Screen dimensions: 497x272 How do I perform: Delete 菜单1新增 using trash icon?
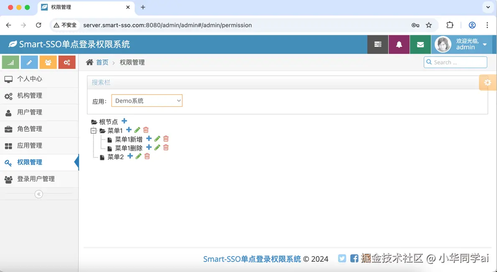(x=166, y=139)
